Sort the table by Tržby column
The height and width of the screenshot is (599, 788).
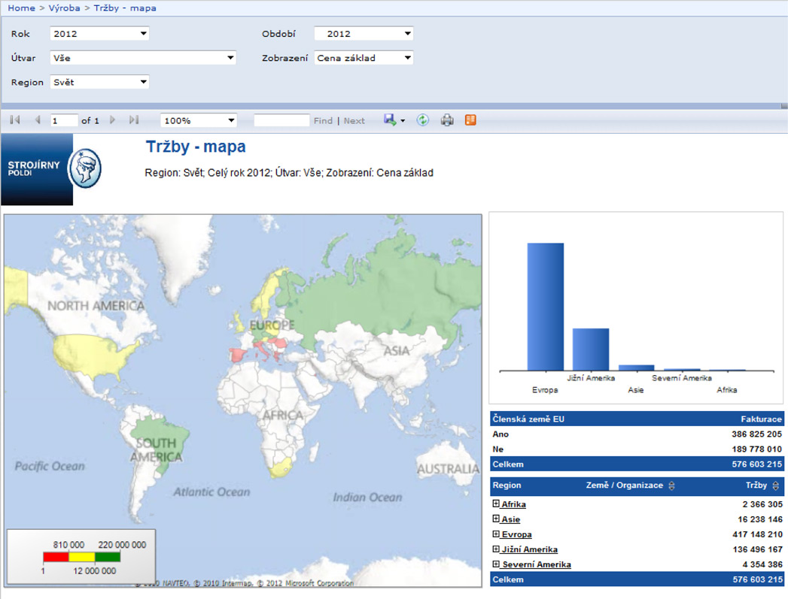coord(776,486)
